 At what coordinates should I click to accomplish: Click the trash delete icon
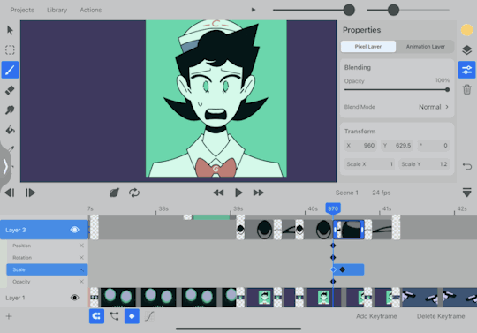point(466,90)
